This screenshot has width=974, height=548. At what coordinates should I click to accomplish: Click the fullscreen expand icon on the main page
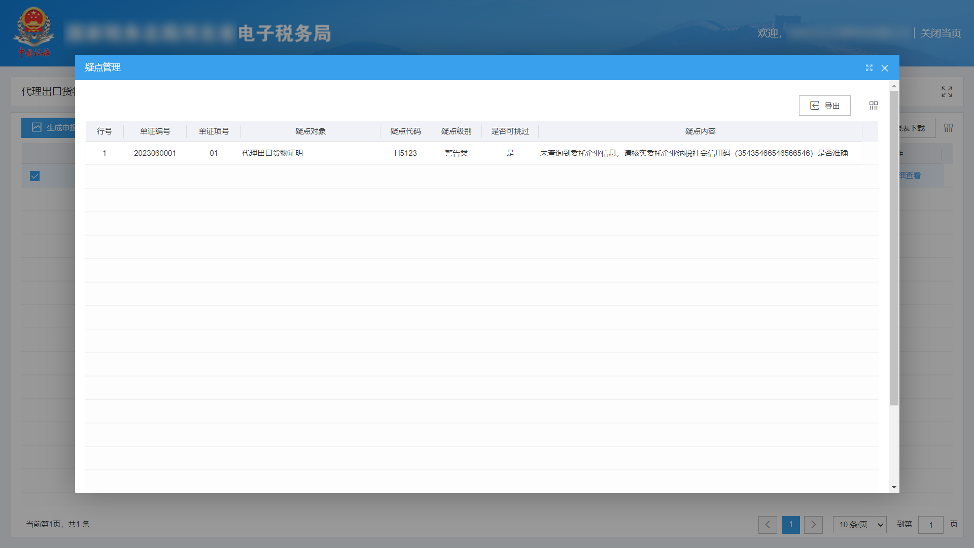946,92
